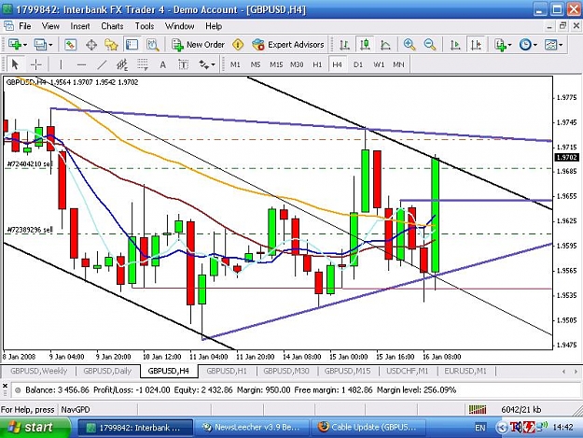Click the arrows objects icon

tap(203, 64)
